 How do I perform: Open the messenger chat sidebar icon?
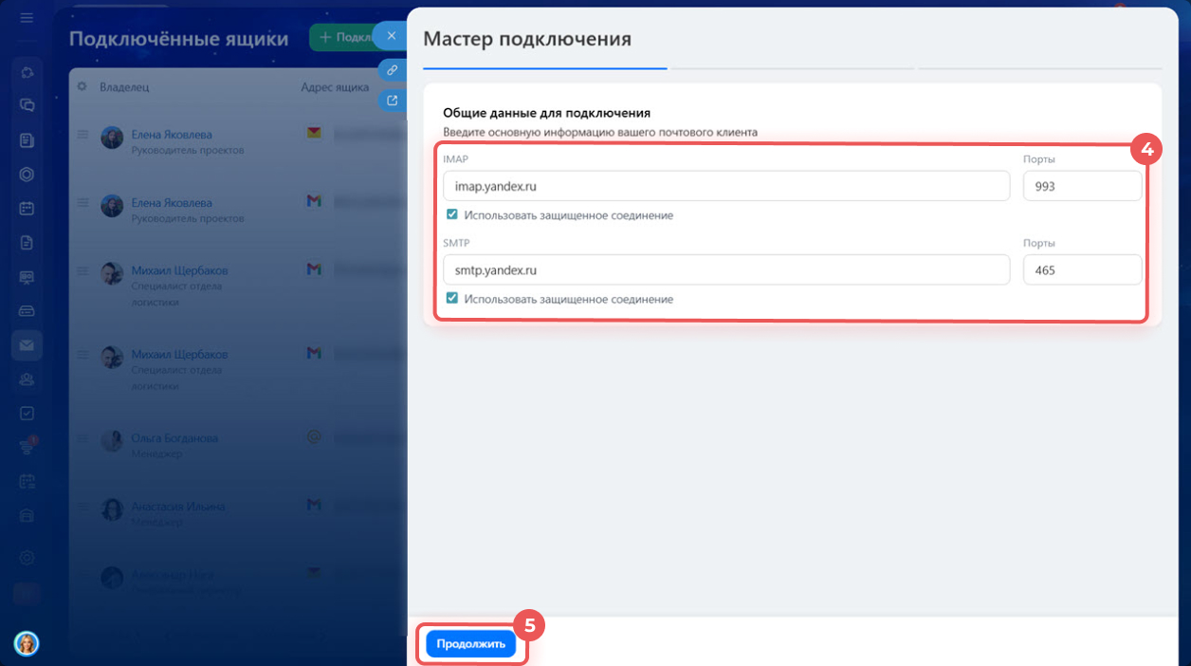tap(27, 105)
